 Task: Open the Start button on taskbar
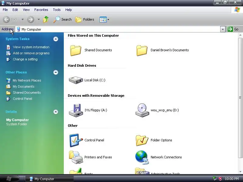[x=10, y=179]
